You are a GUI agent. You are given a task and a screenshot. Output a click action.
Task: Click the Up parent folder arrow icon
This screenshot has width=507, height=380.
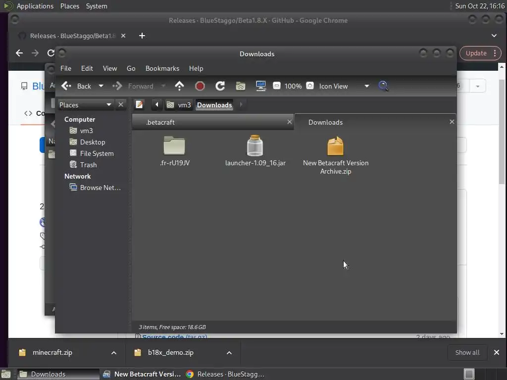tap(179, 86)
